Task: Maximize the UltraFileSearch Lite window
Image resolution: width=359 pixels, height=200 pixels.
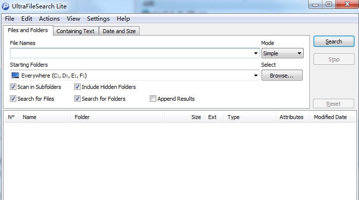Action: pos(329,4)
